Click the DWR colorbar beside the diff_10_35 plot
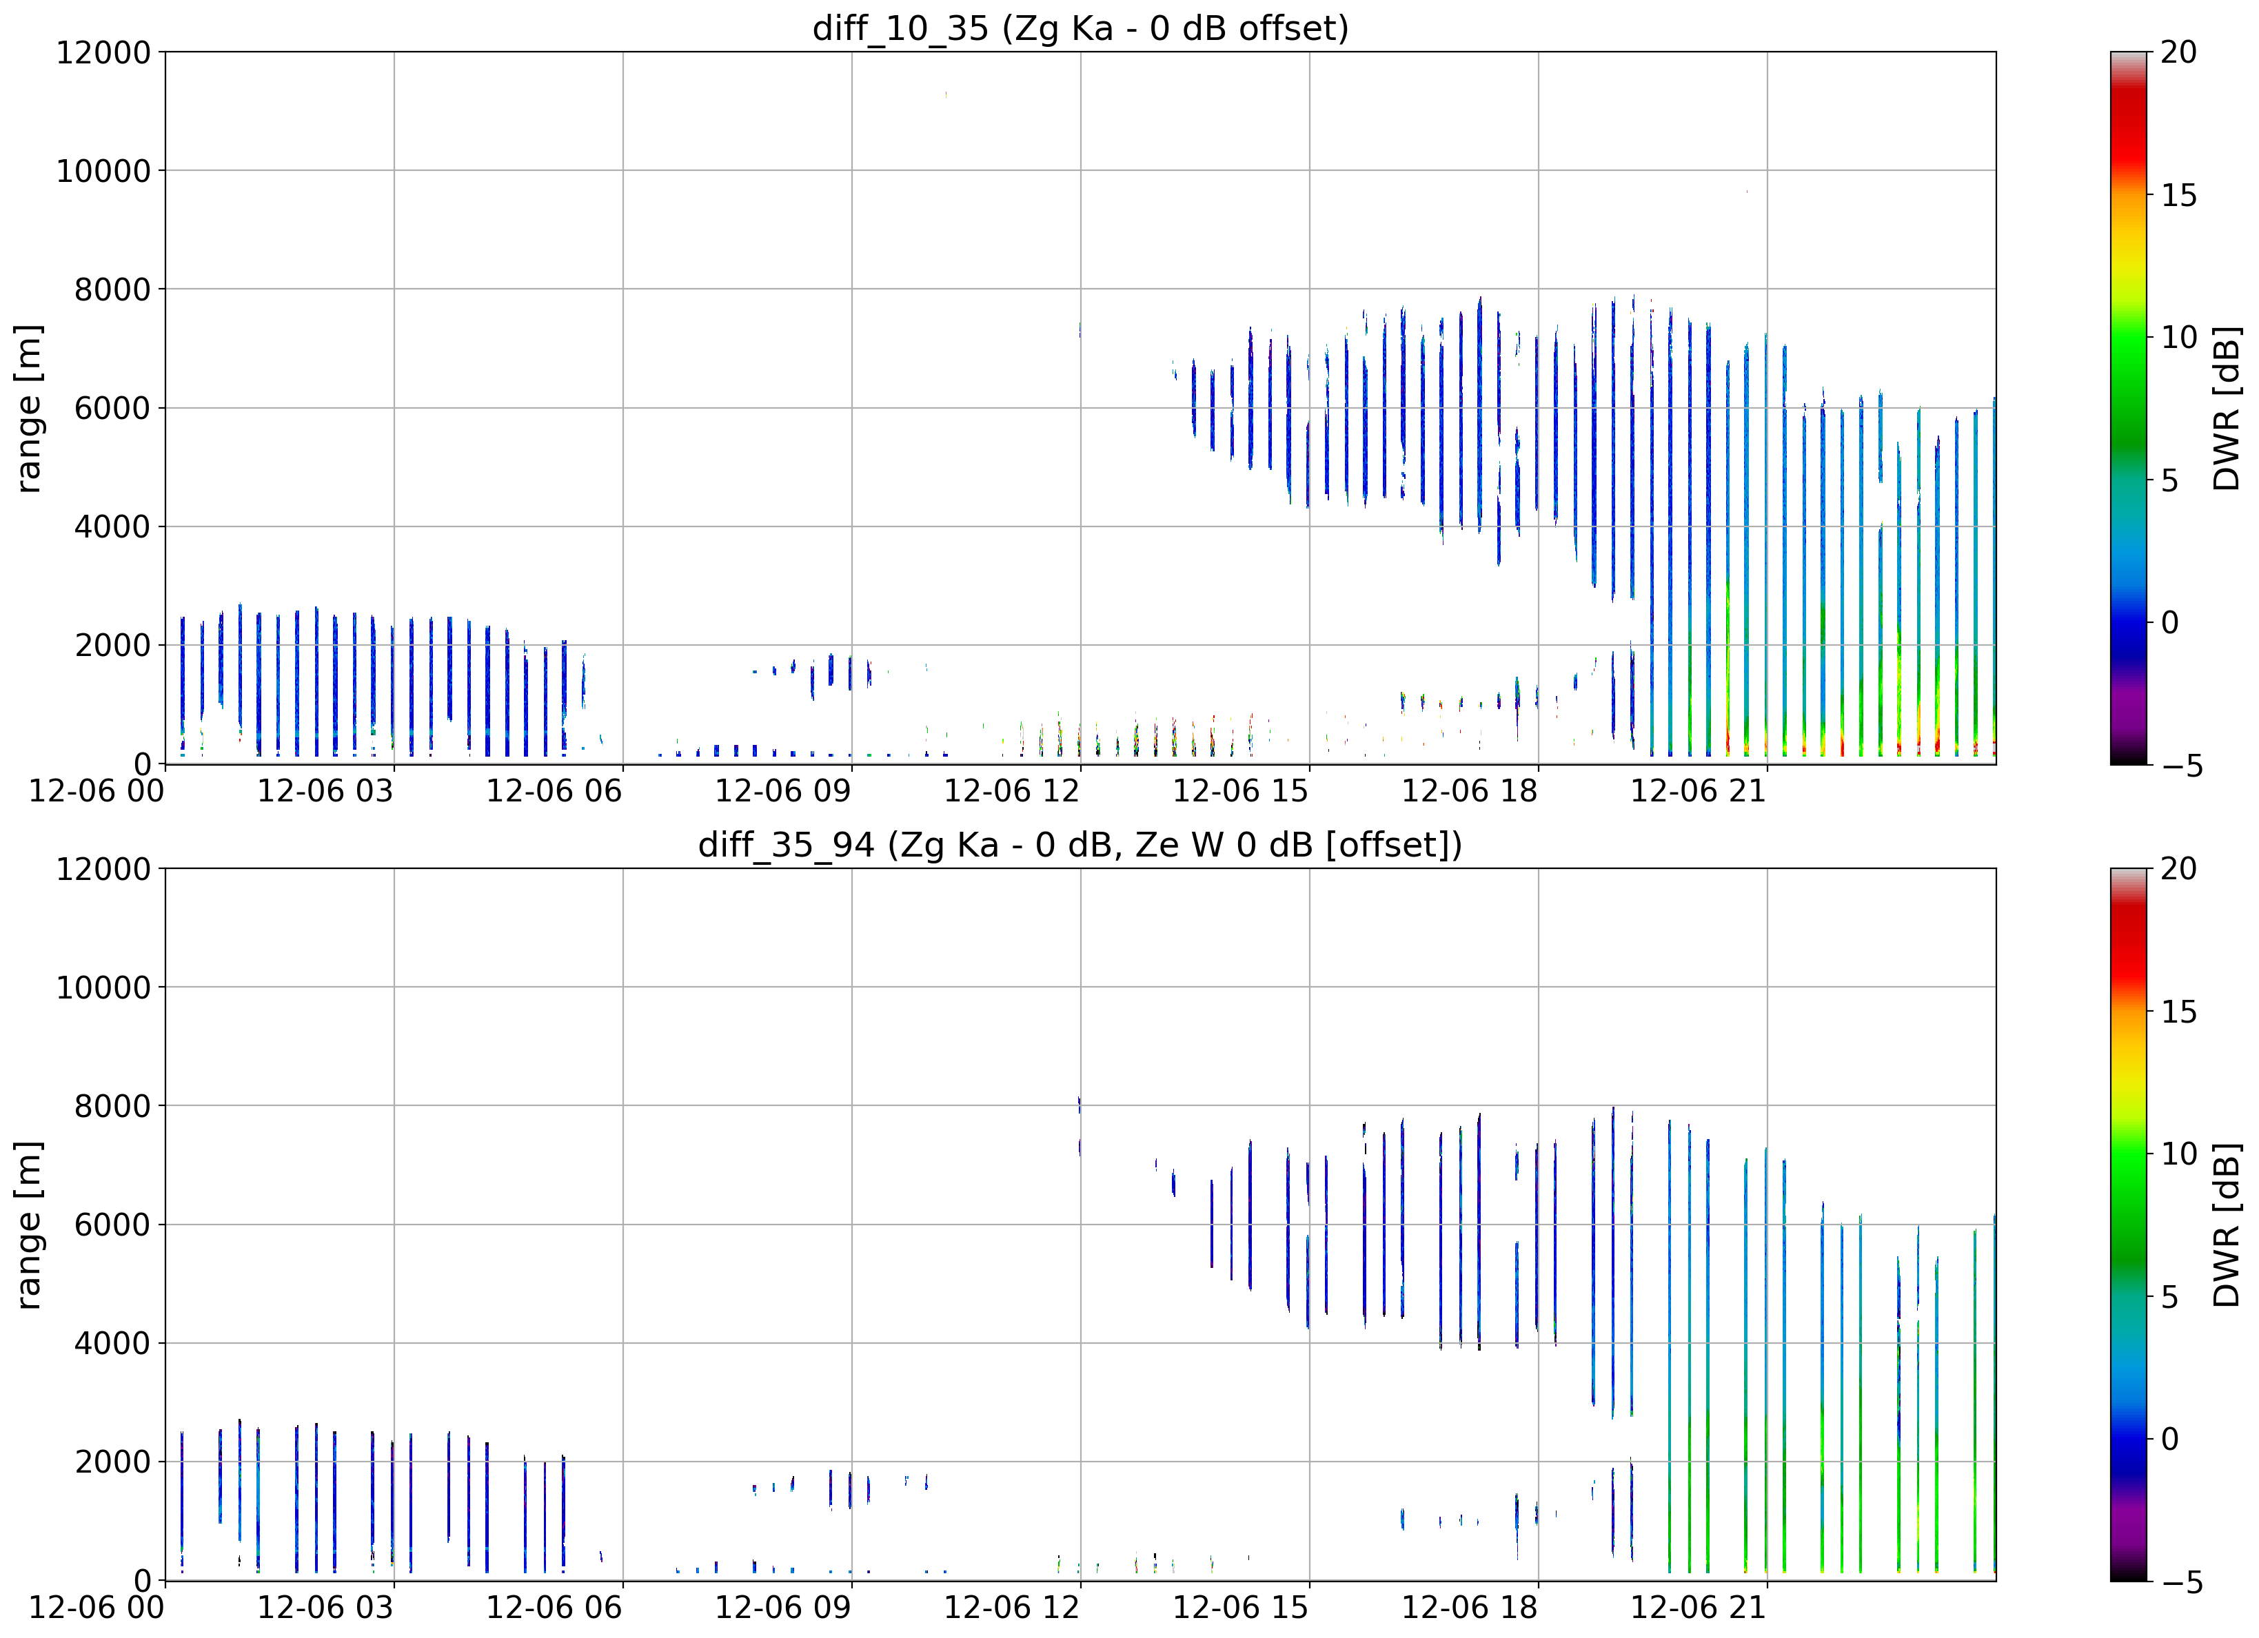Screen dimensions: 2259x1638 tap(2129, 408)
